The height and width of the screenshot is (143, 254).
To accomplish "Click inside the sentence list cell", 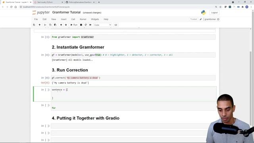I will click(133, 94).
